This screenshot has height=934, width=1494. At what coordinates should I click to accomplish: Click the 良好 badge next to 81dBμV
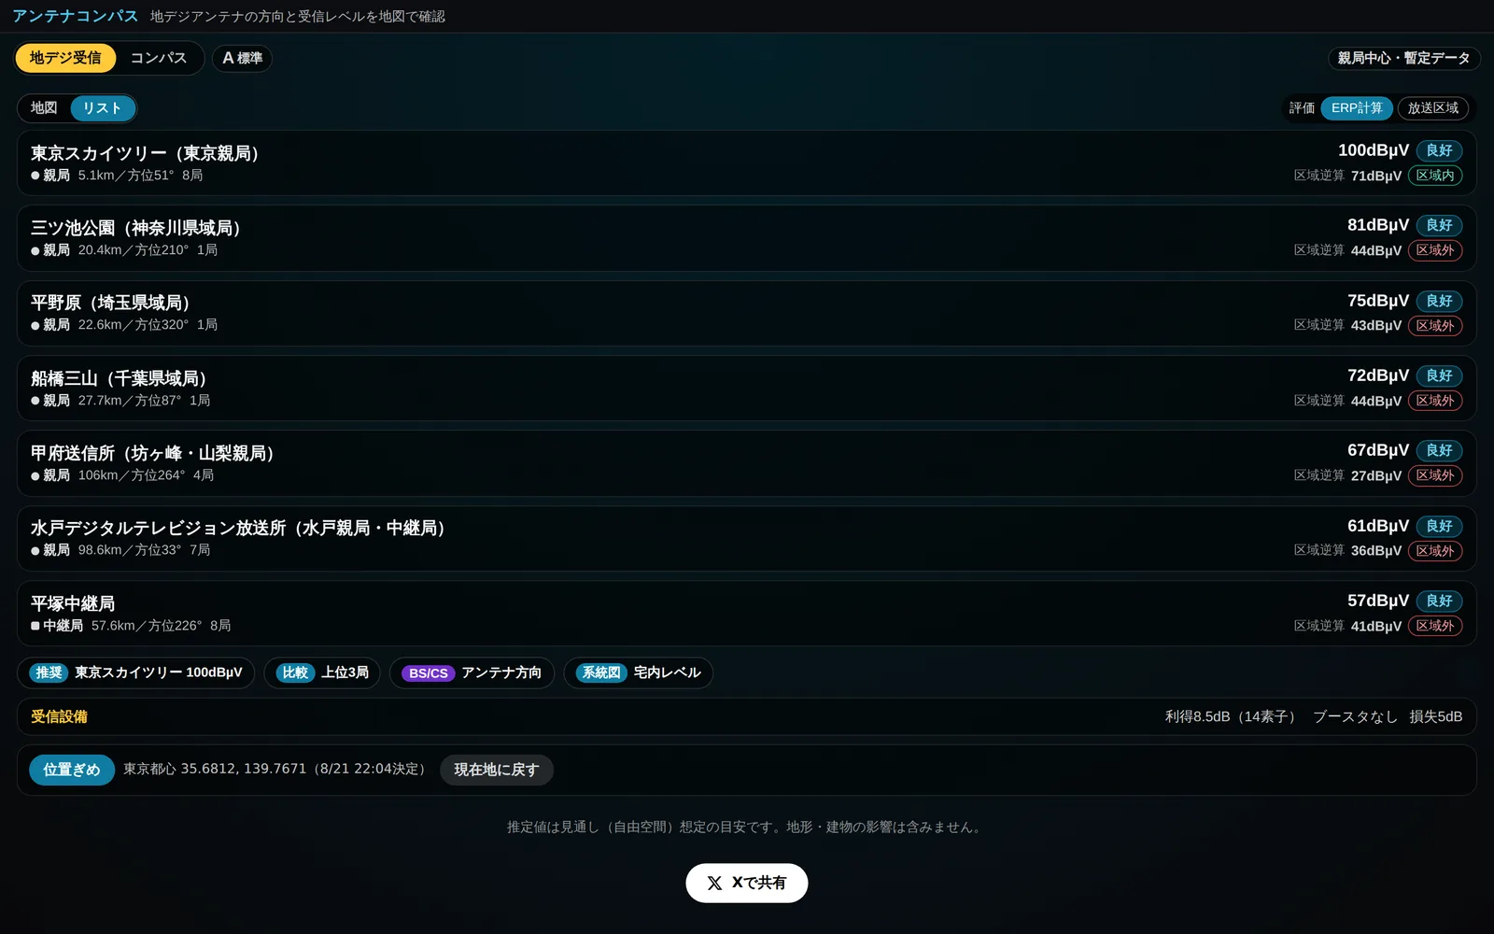point(1439,225)
